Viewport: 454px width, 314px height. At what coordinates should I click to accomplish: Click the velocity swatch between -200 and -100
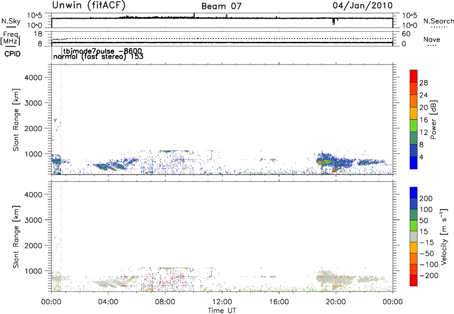click(414, 269)
